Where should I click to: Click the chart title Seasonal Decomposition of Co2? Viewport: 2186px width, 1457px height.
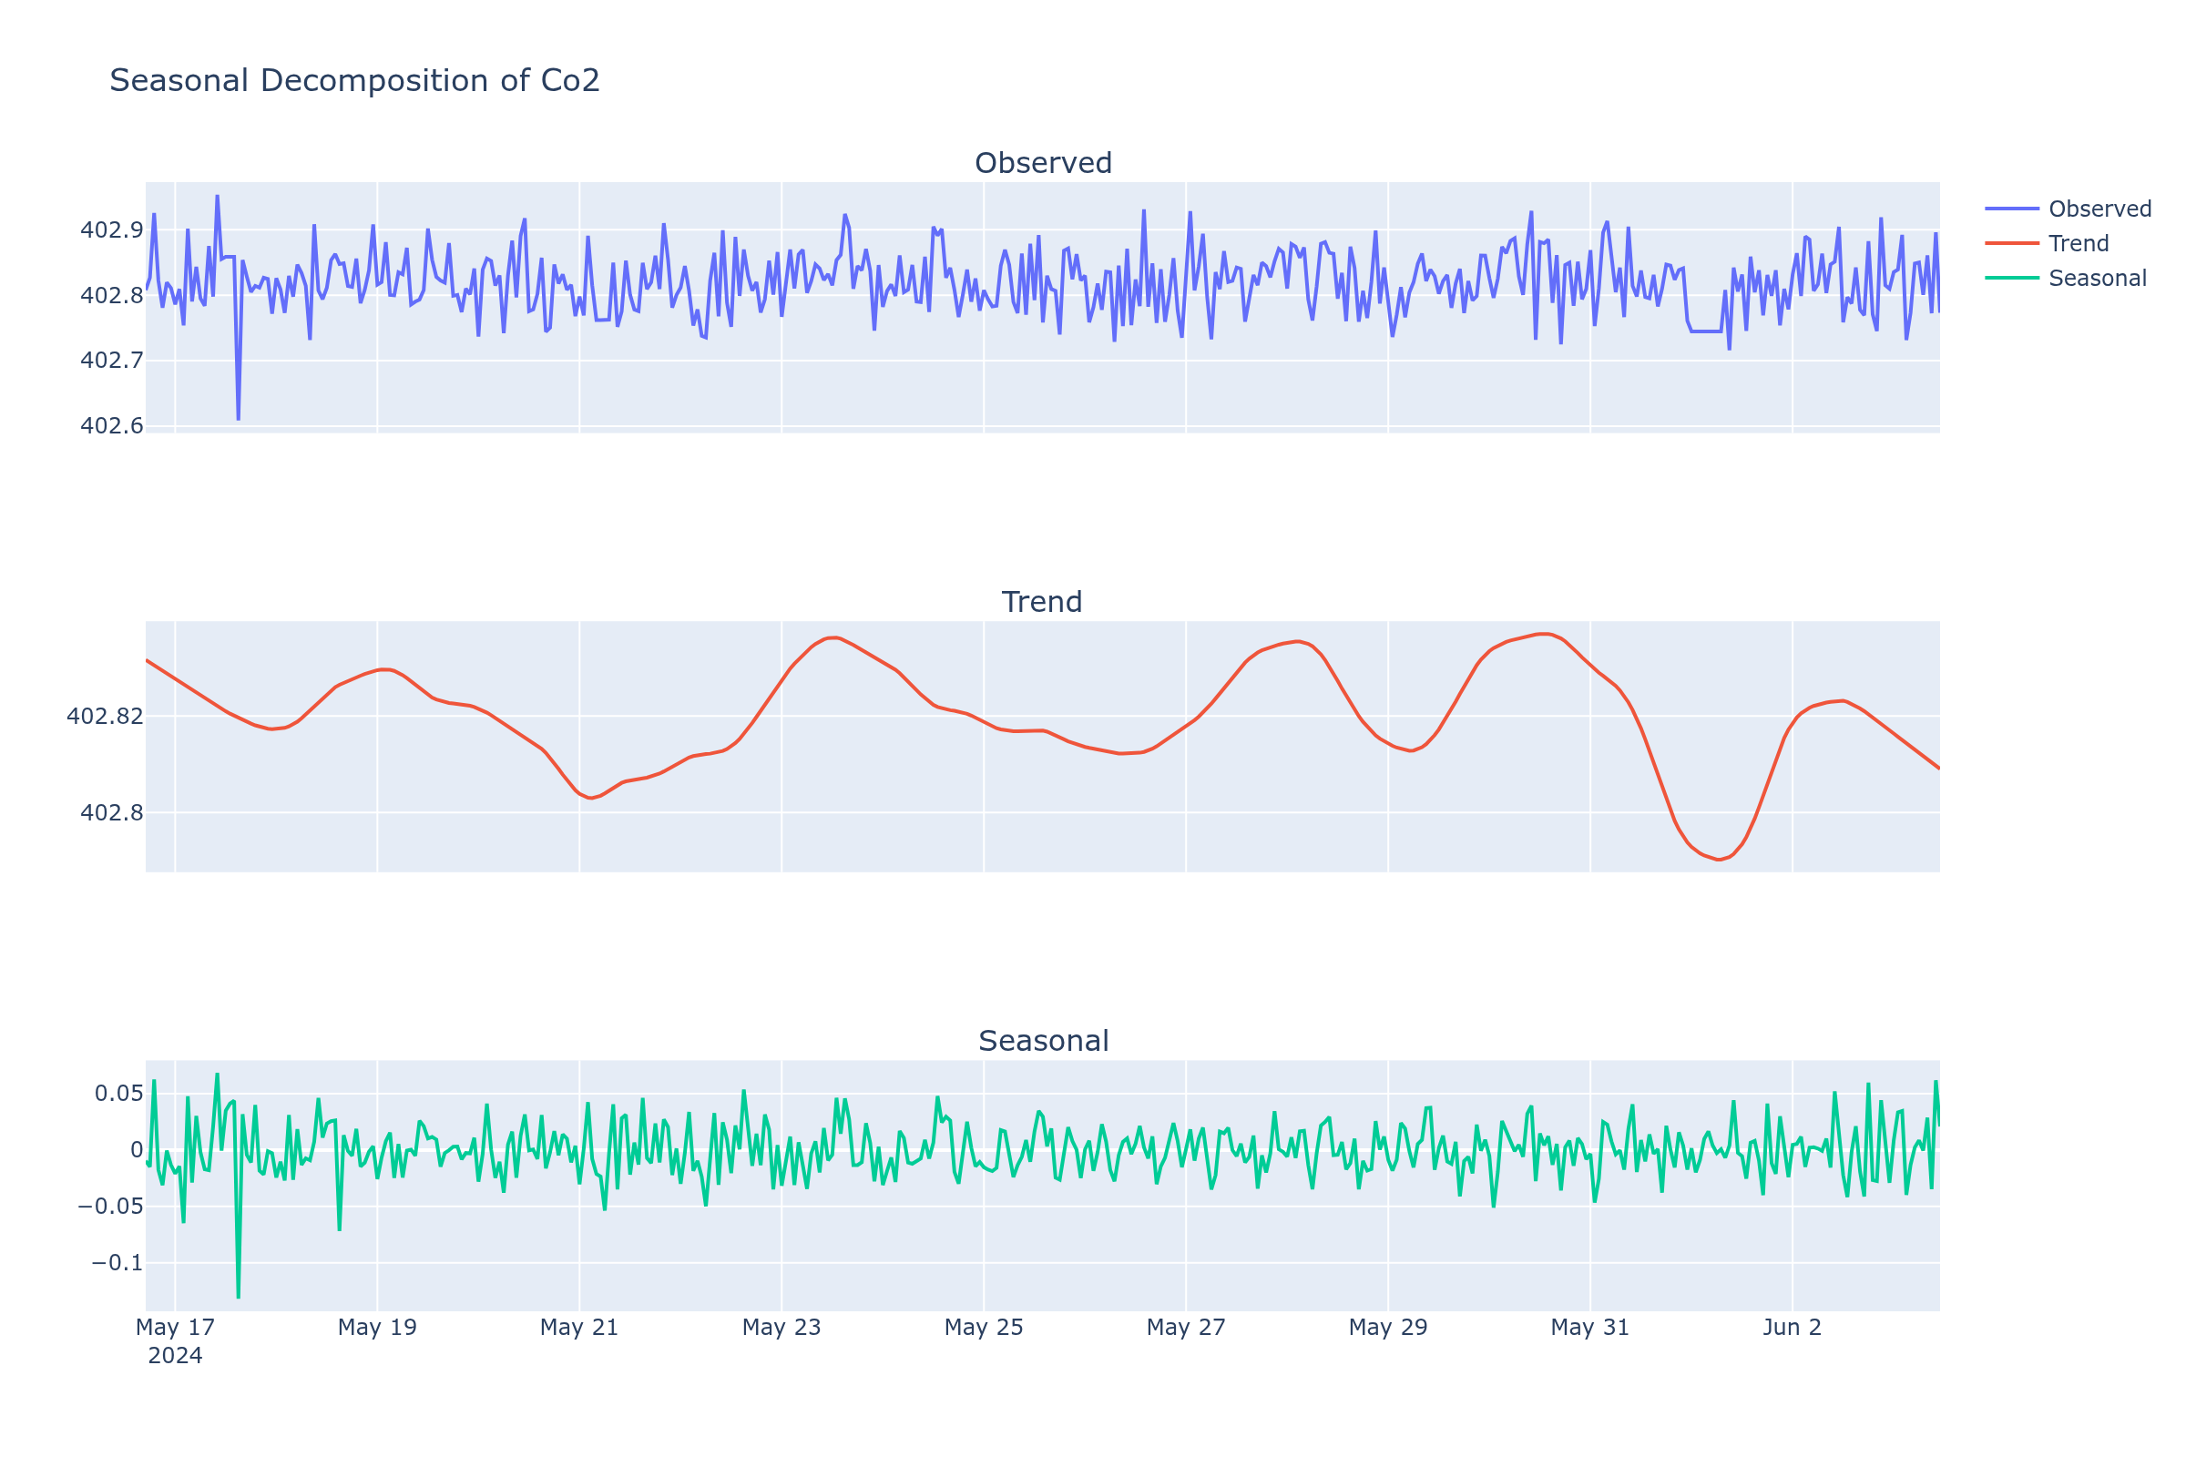(356, 82)
